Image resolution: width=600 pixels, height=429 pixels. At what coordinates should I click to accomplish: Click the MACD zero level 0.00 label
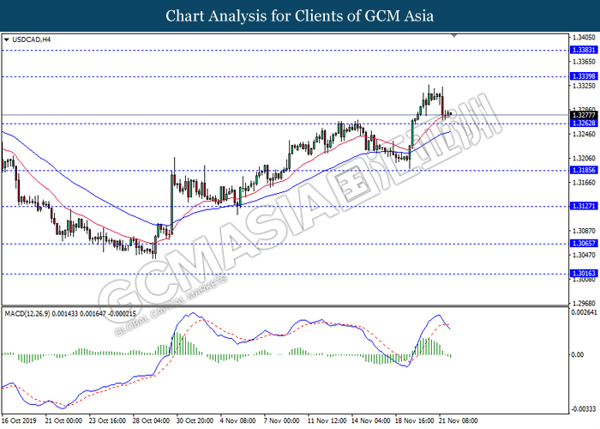click(578, 354)
